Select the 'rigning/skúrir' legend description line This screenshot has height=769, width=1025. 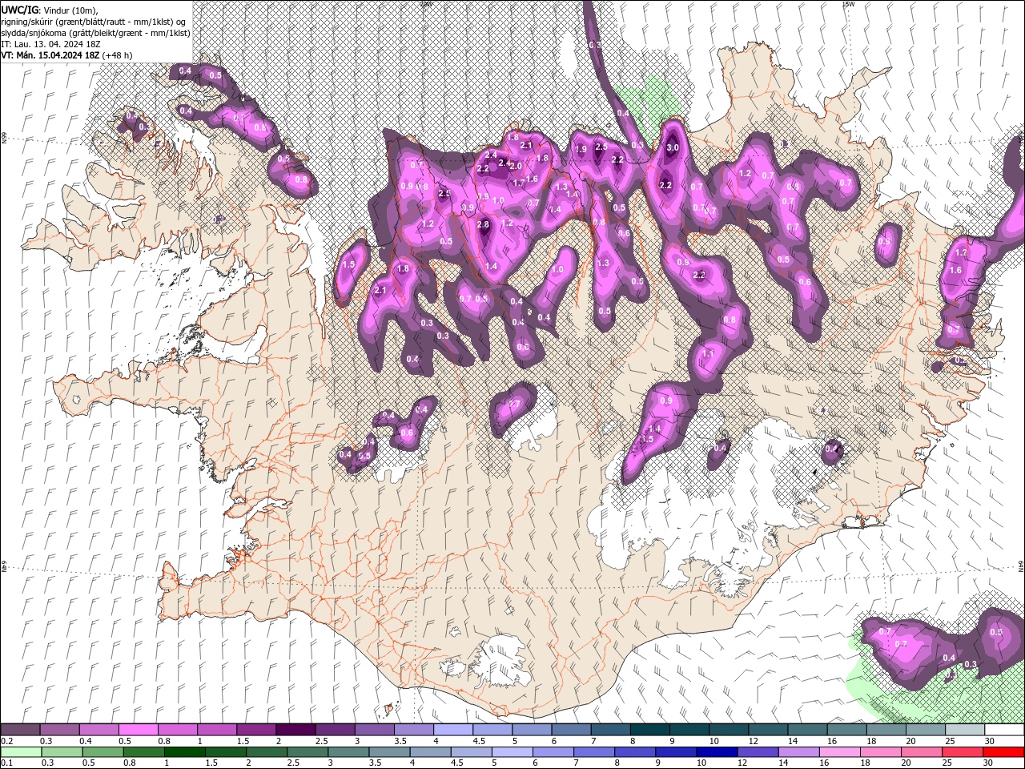click(94, 22)
